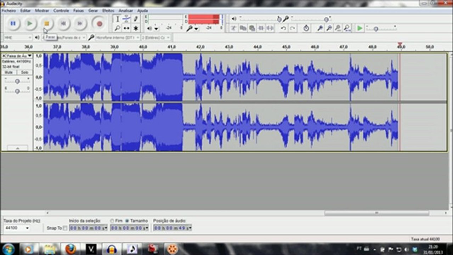Click the Sync-Lock tracks clock icon

306,28
